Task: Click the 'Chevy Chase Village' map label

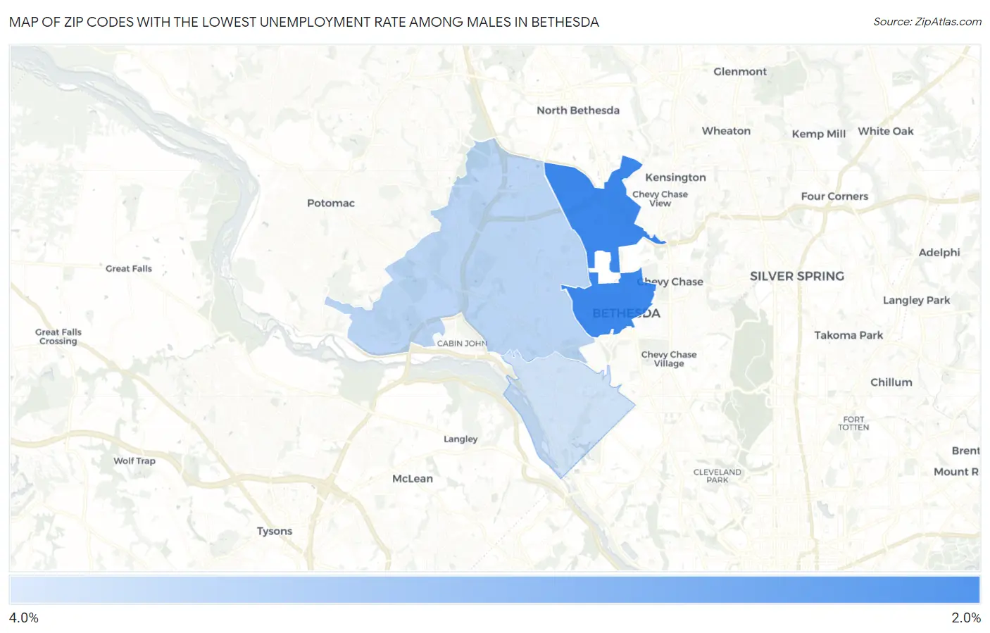Action: click(669, 359)
